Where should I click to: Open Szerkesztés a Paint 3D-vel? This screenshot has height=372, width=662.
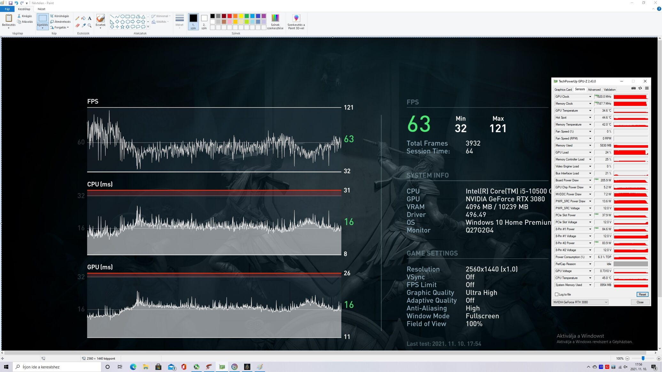296,22
